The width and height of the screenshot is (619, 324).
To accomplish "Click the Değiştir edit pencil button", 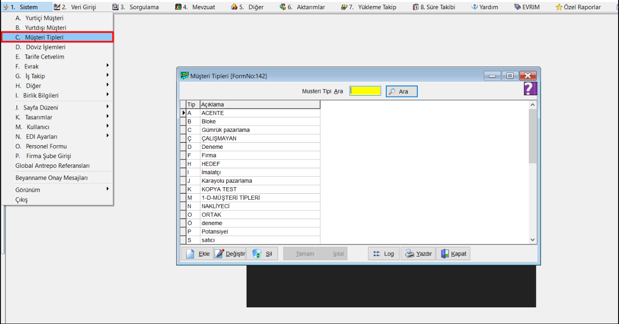I will click(229, 254).
